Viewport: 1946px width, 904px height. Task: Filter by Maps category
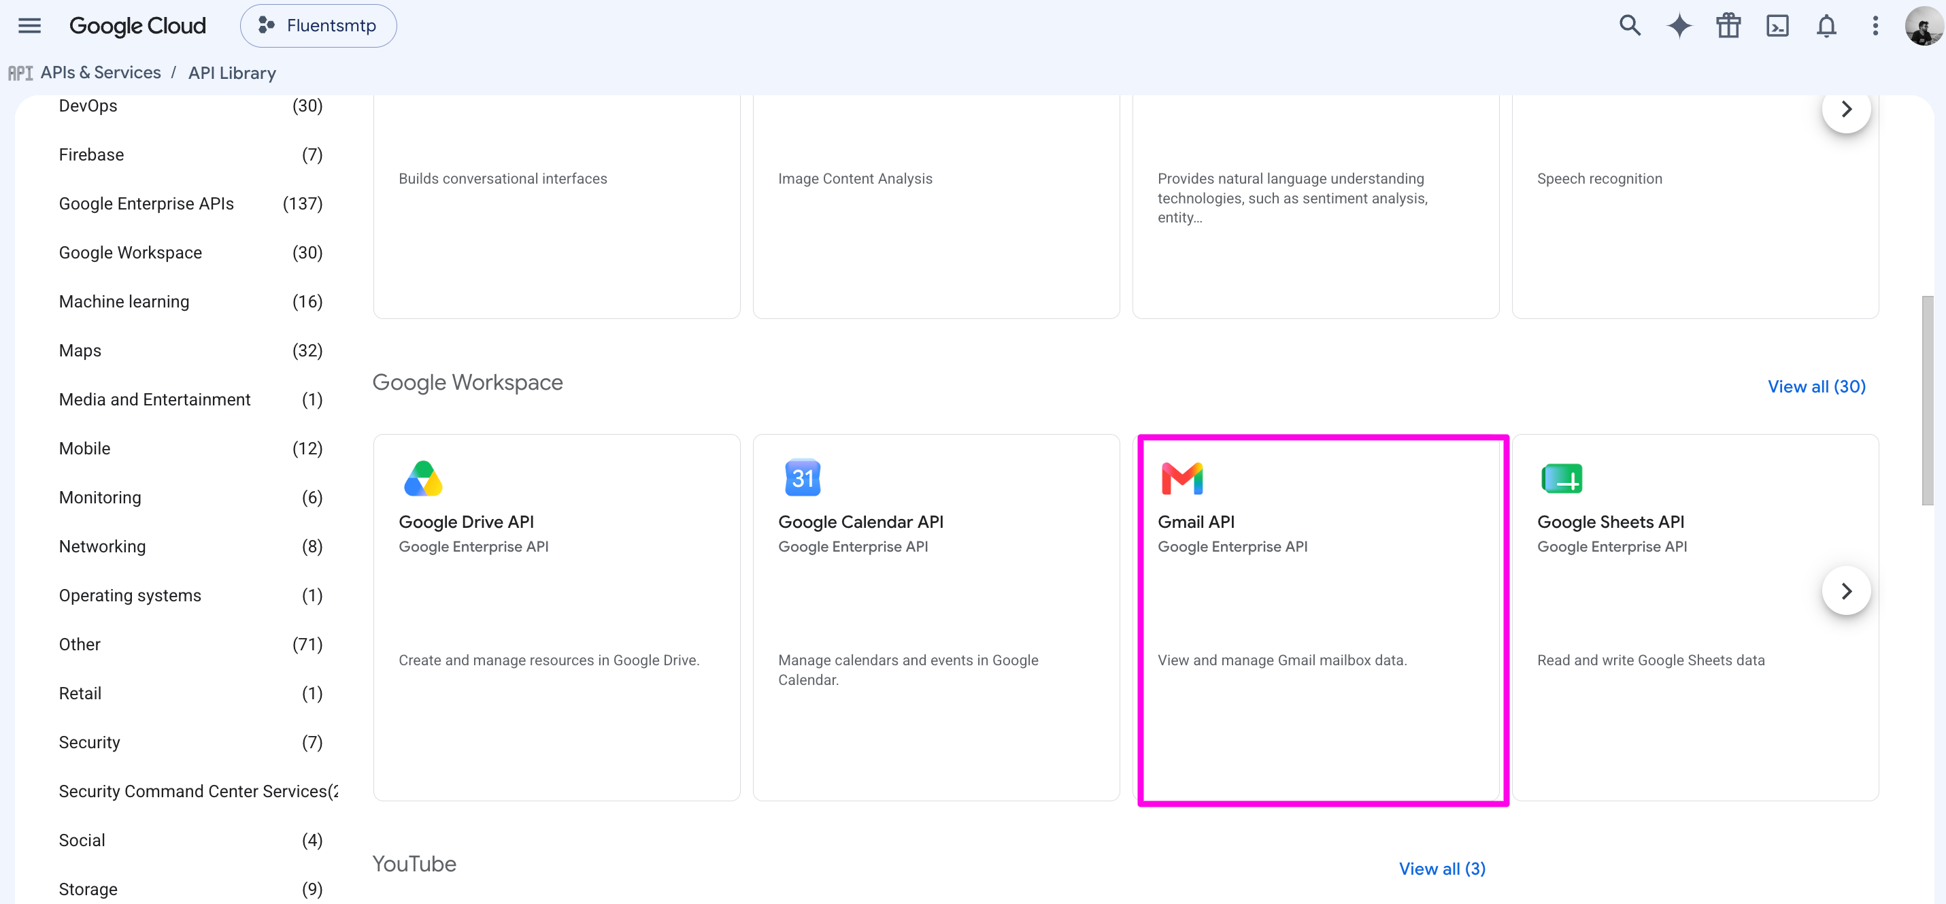[190, 350]
